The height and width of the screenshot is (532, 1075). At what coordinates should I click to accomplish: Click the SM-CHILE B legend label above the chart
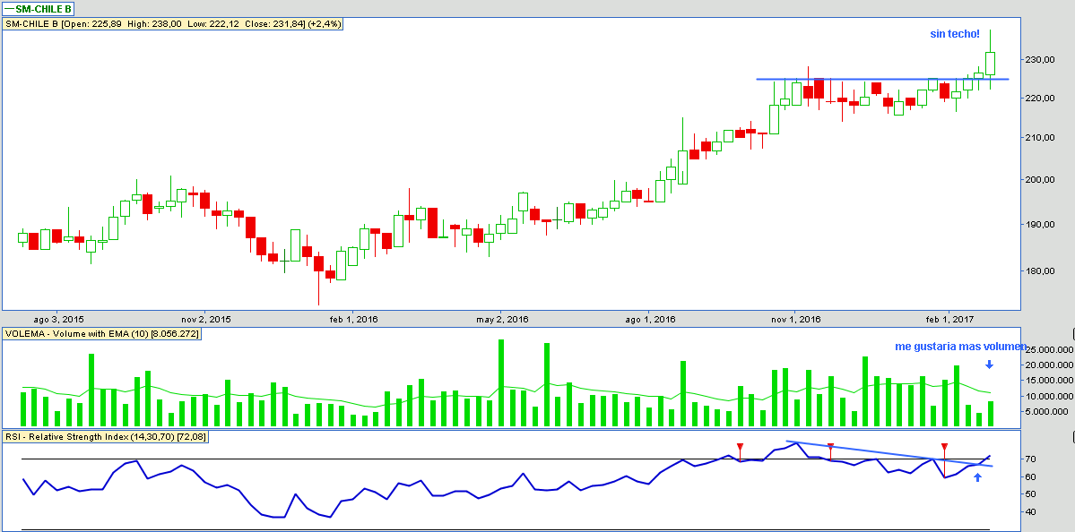(x=39, y=9)
